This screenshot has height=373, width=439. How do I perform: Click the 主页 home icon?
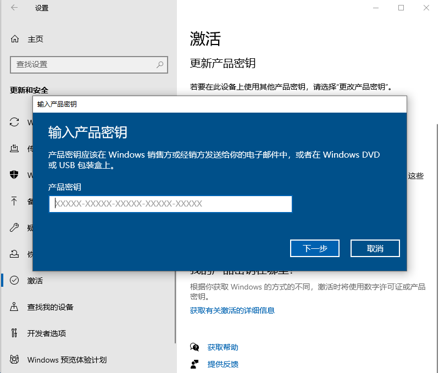pos(15,39)
